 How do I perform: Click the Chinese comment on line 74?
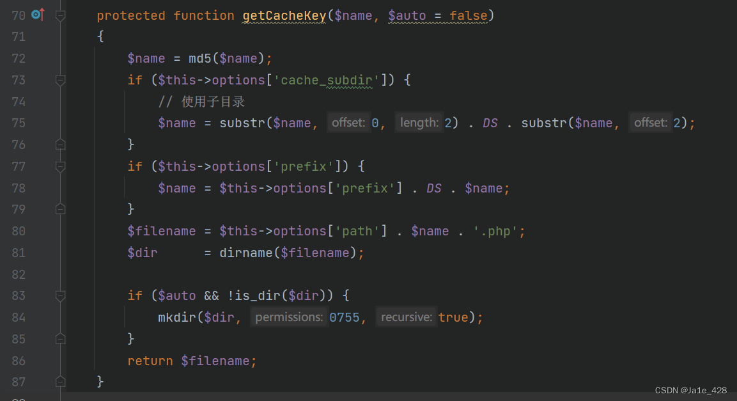[201, 102]
